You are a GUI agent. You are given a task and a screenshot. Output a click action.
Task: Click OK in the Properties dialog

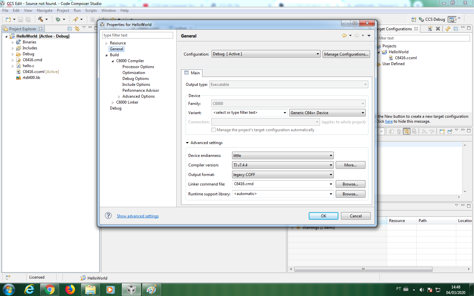pos(324,216)
